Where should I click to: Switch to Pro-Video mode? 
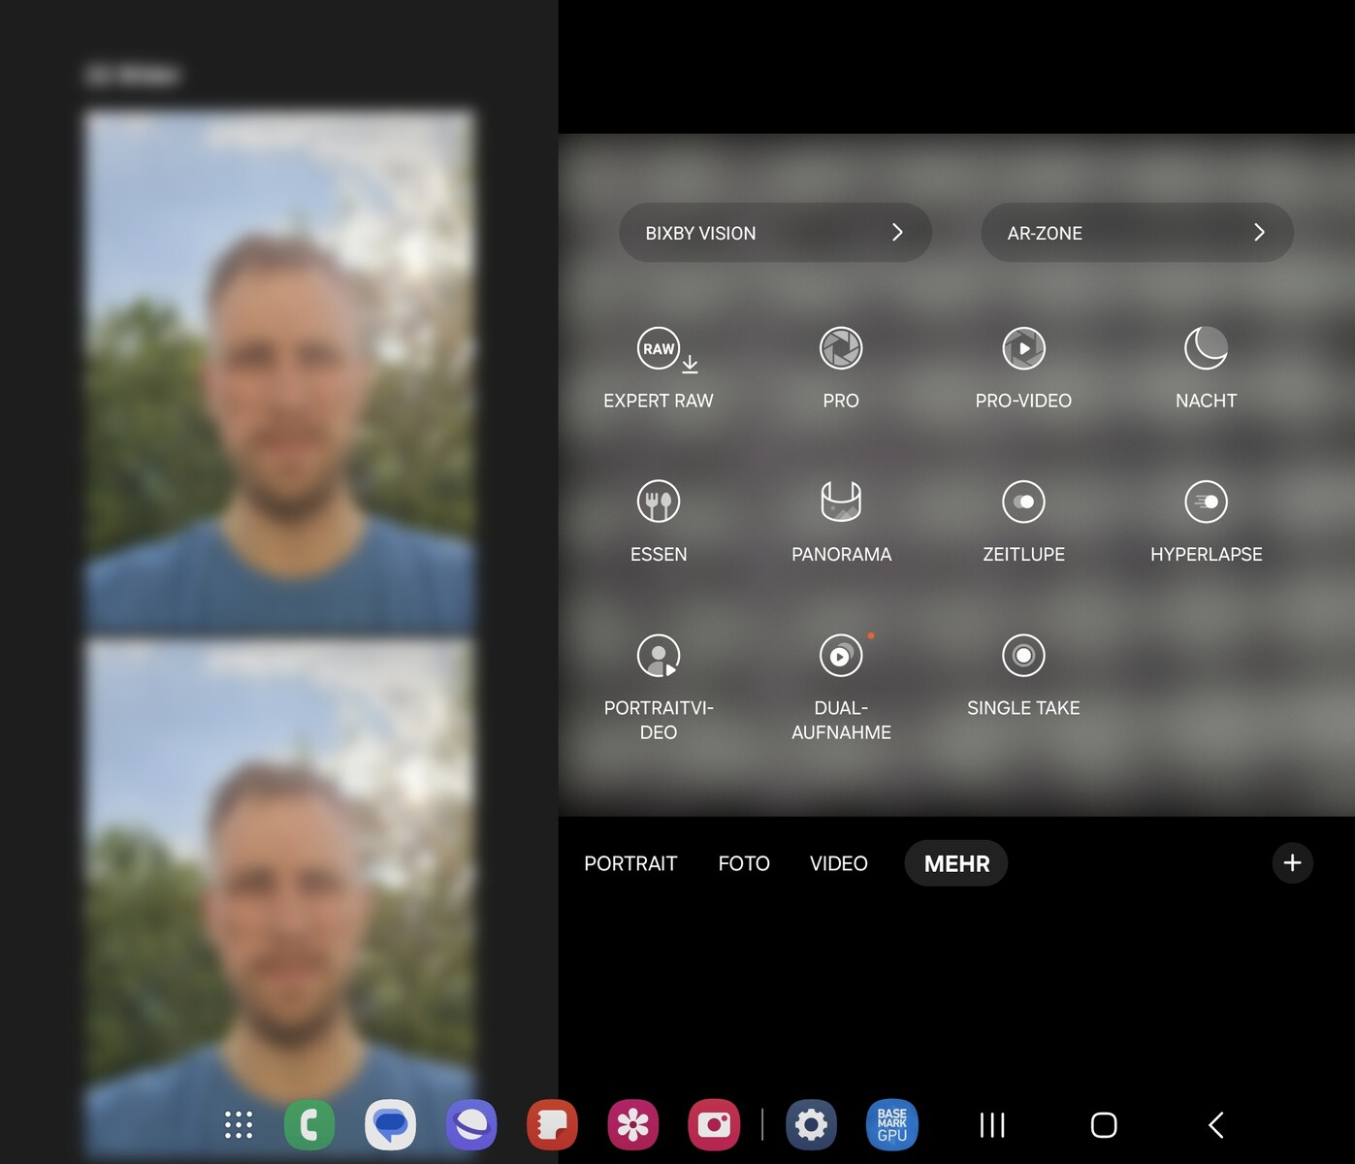coord(1023,368)
